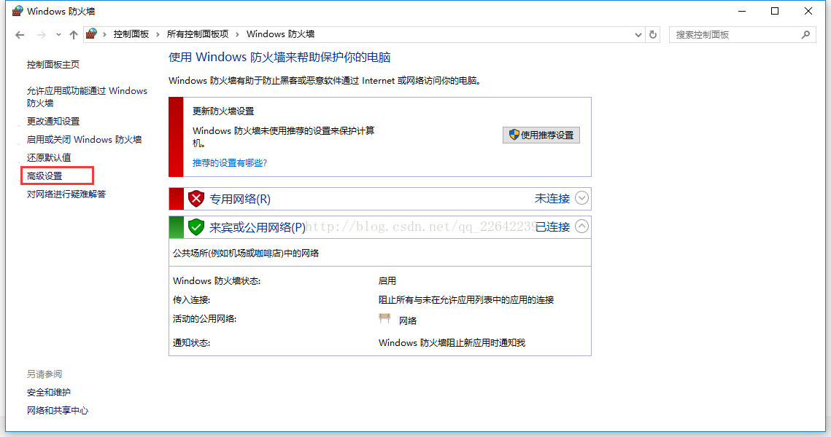Viewport: 831px width, 437px height.
Task: Collapse the 来宾或公用网络 section chevron
Action: 581,227
